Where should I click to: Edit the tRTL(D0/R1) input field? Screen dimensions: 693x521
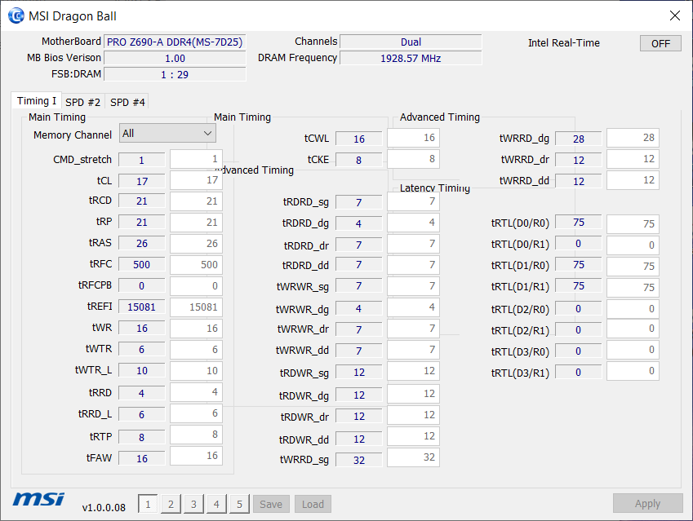pyautogui.click(x=633, y=245)
